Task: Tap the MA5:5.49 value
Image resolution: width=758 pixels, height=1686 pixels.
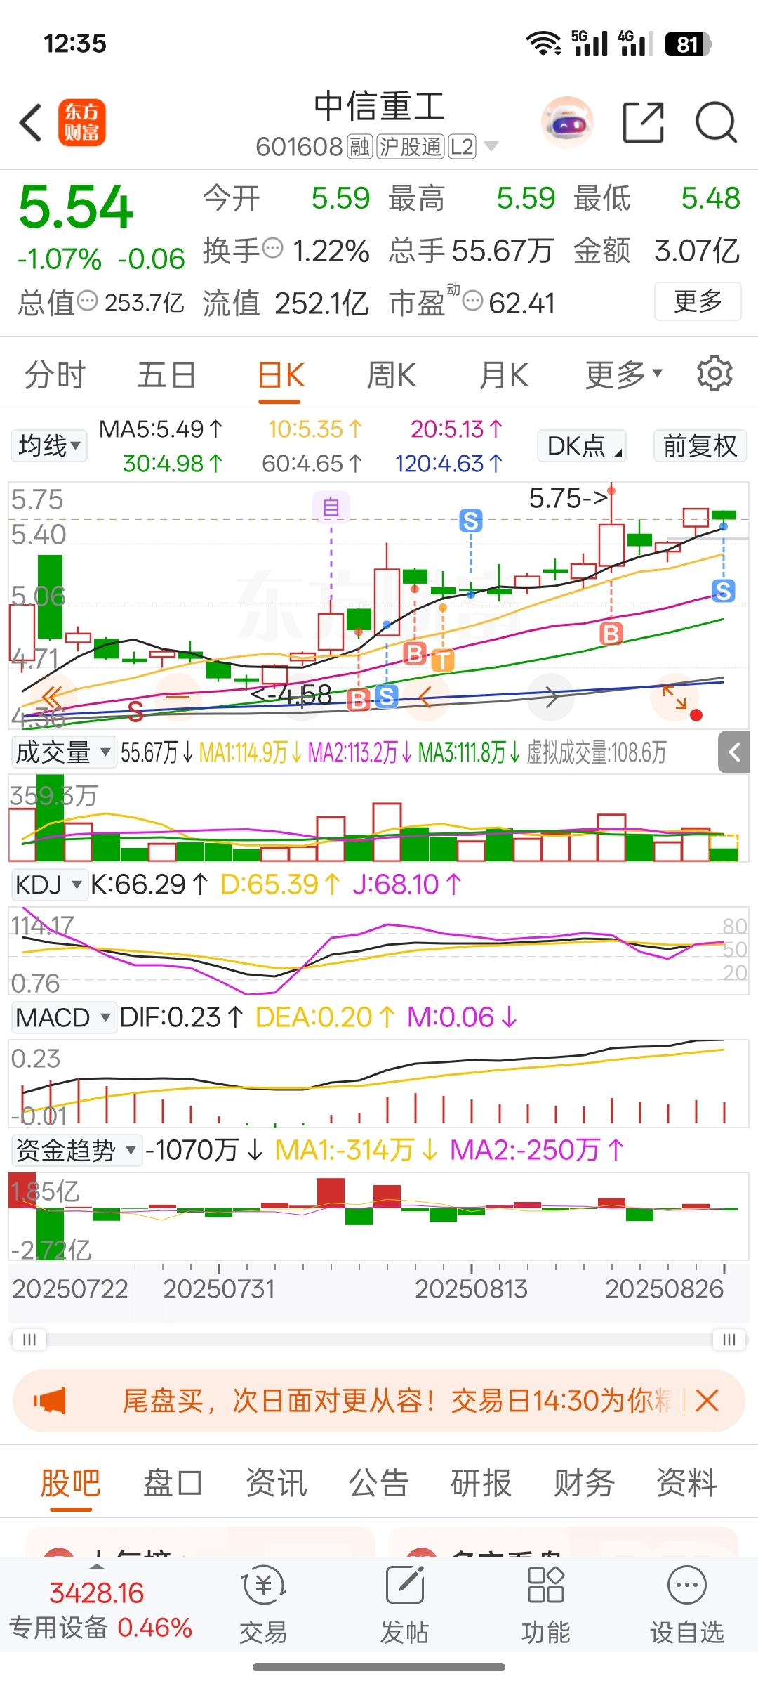Action: (x=161, y=429)
